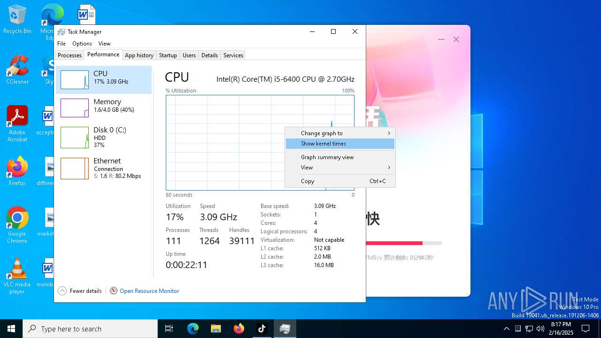This screenshot has width=601, height=338.
Task: Open the File menu
Action: coord(62,44)
